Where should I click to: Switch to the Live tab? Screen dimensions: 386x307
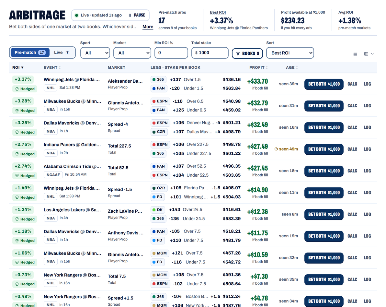click(61, 53)
